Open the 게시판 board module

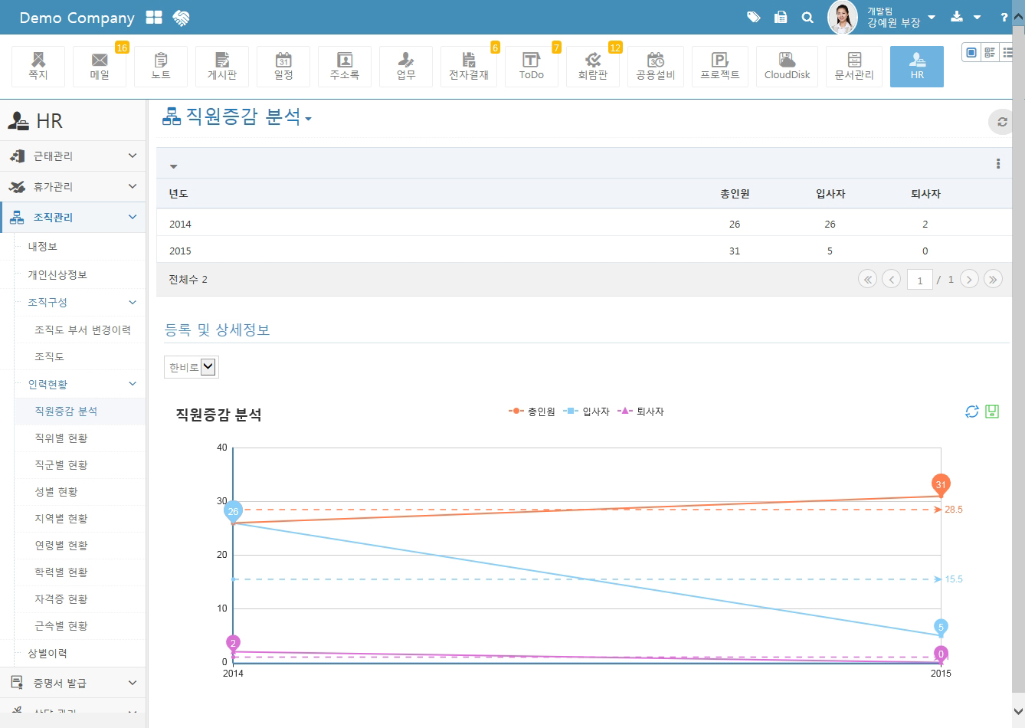point(222,67)
